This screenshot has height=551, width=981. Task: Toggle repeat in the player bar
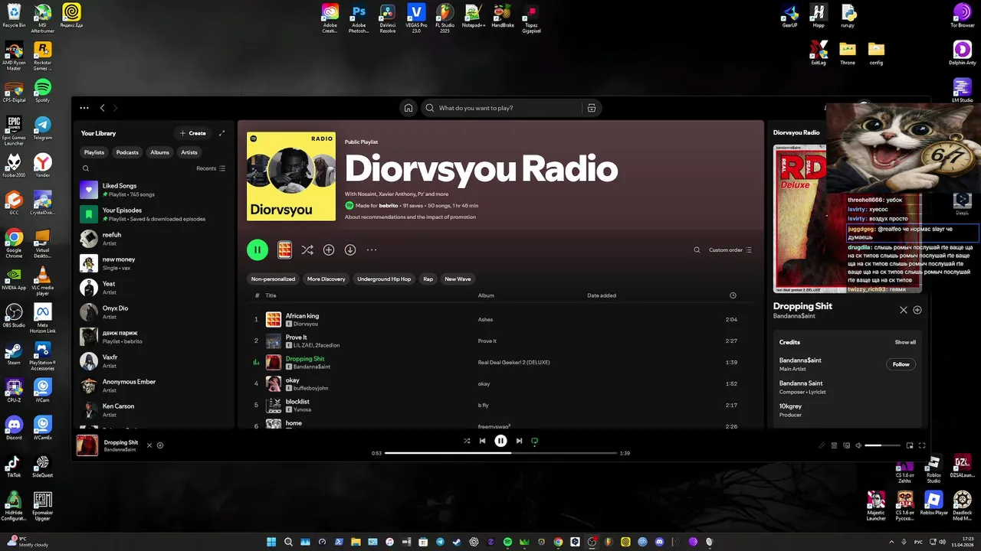[534, 441]
